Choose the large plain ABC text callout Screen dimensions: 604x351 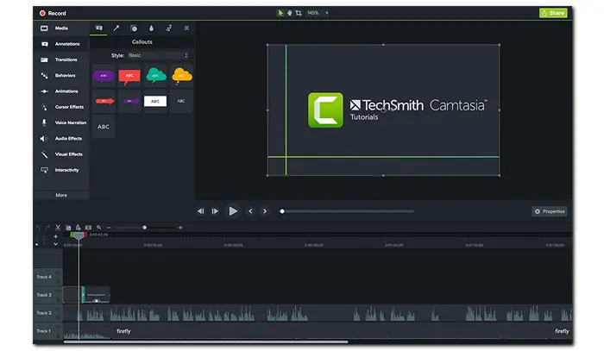pyautogui.click(x=104, y=127)
